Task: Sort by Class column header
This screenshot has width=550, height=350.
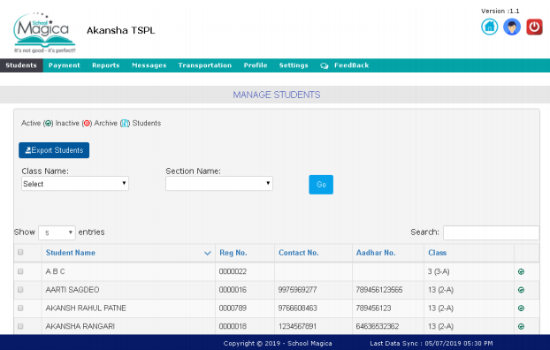Action: coord(437,253)
